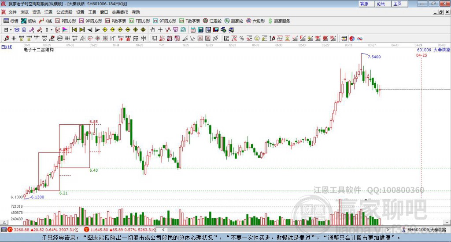
Task: Open the 交易委托 menu
Action: tap(120, 12)
